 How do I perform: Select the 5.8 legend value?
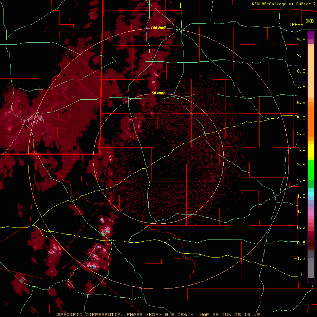pyautogui.click(x=301, y=118)
